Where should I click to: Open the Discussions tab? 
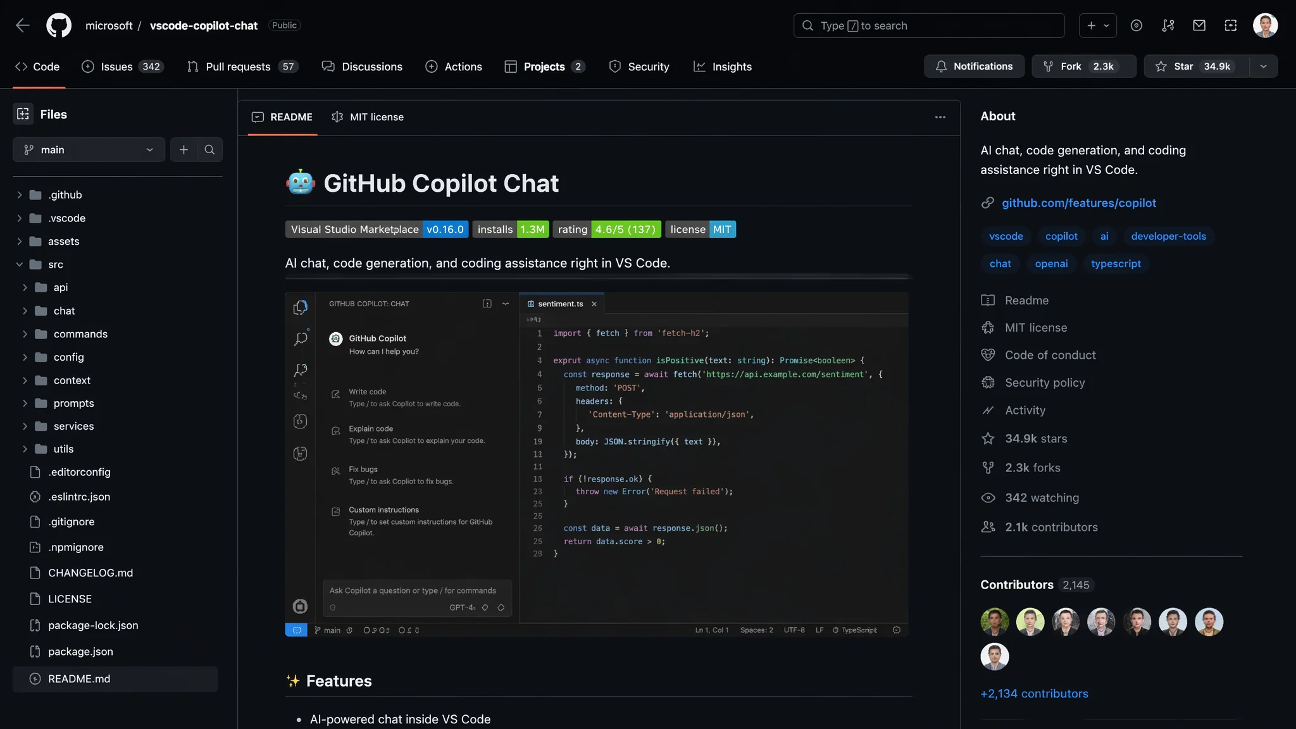(362, 66)
